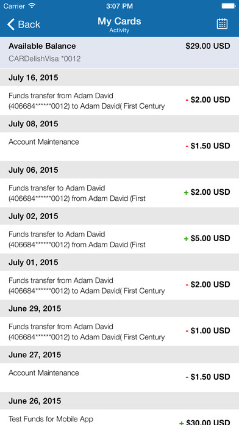Viewport: 239px width, 425px height.
Task: Open the July 16 $2.00 funds transfer
Action: pyautogui.click(x=120, y=101)
